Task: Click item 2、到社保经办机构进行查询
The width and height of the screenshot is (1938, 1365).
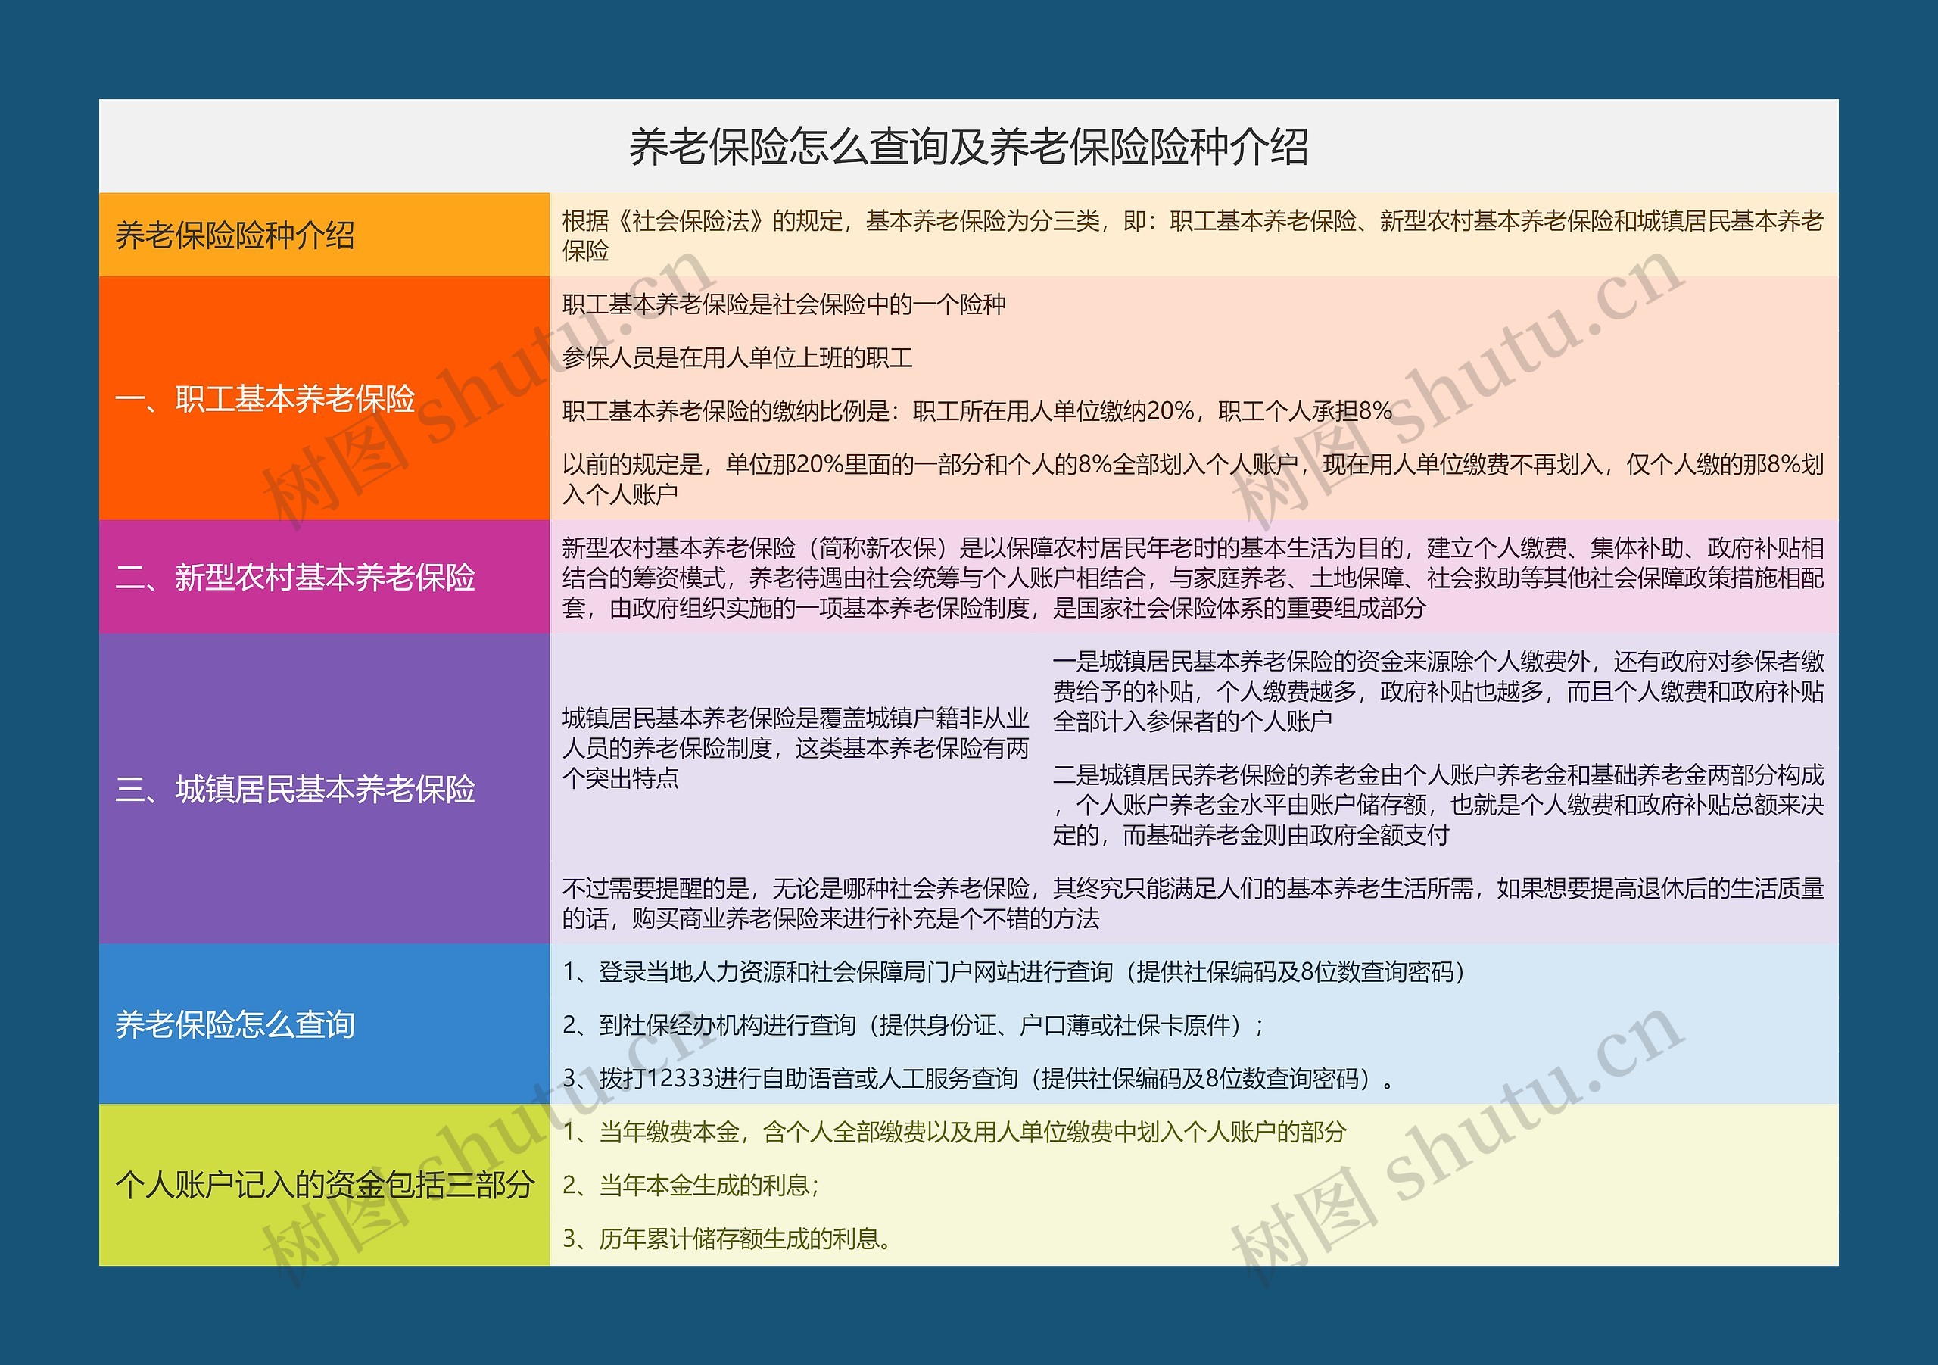Action: 913,1025
